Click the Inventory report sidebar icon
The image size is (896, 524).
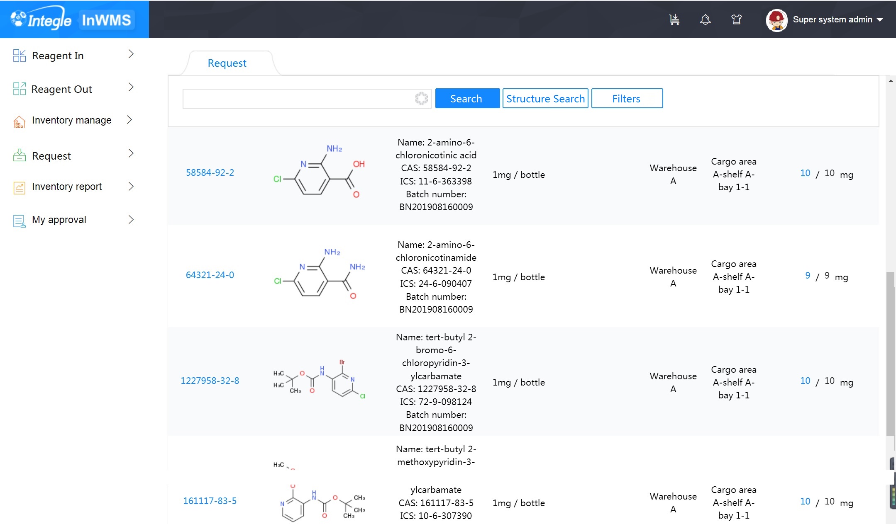coord(18,186)
